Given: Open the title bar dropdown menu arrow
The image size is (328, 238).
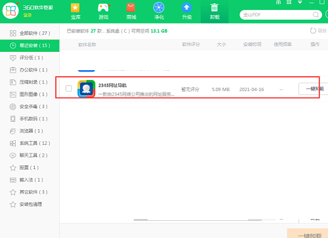Looking at the screenshot, I should click(300, 2).
